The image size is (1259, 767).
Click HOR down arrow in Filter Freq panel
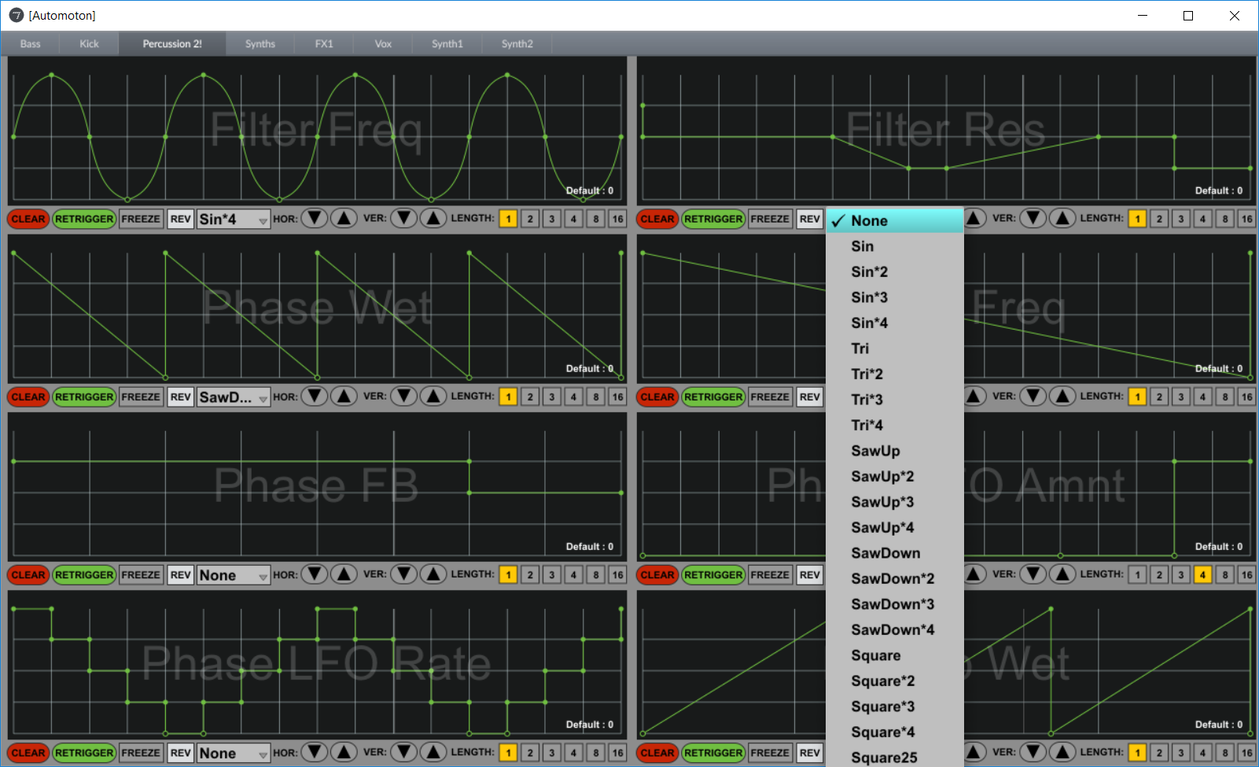[x=315, y=219]
